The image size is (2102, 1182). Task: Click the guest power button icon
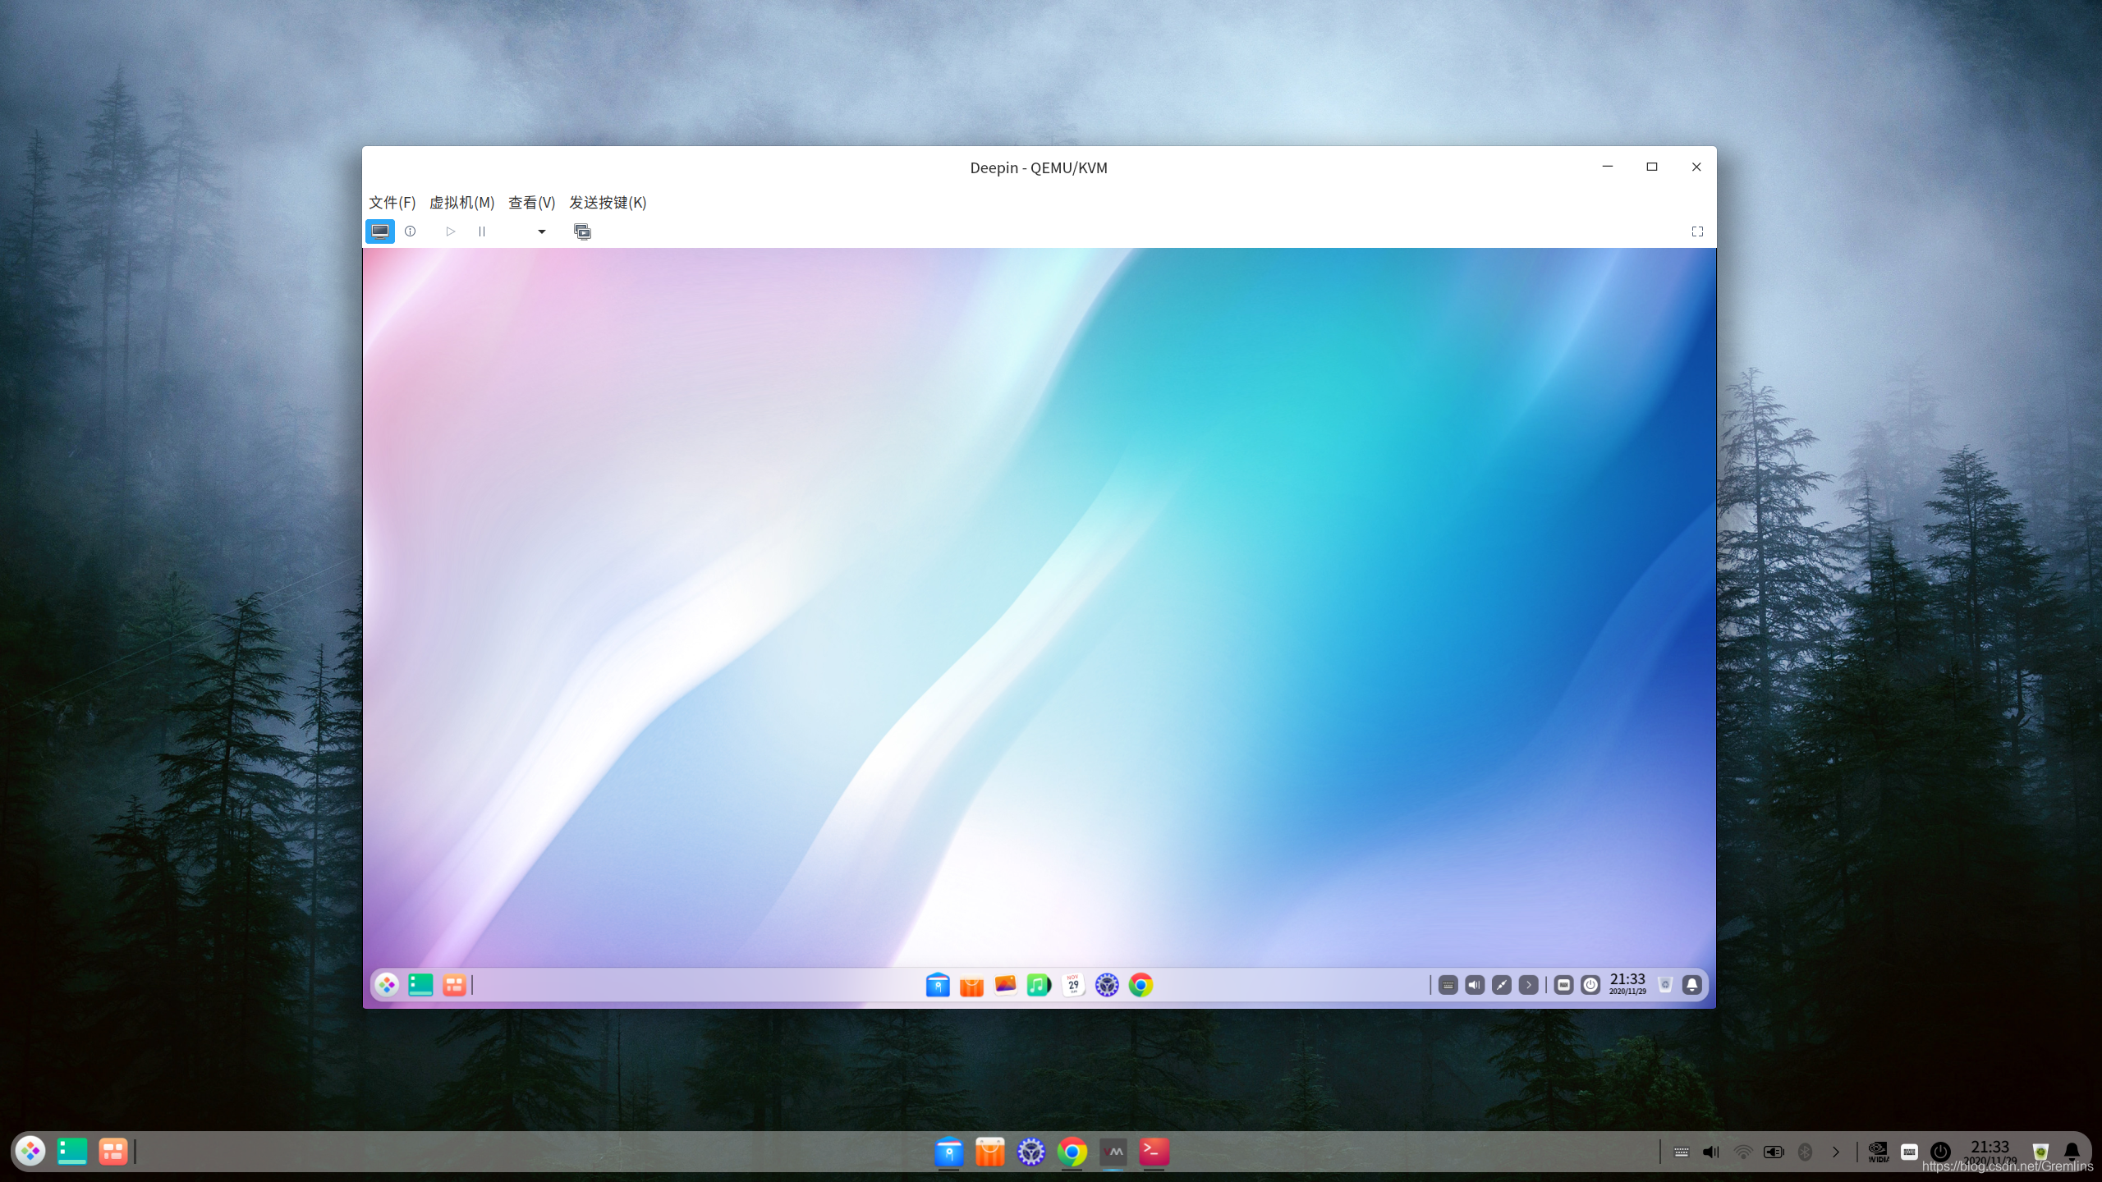(1590, 985)
